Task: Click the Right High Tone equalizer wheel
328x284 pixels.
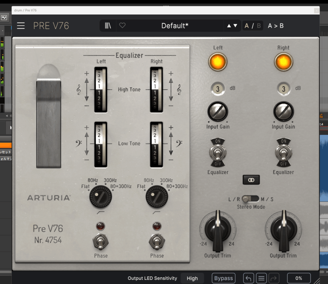Action: [x=156, y=90]
